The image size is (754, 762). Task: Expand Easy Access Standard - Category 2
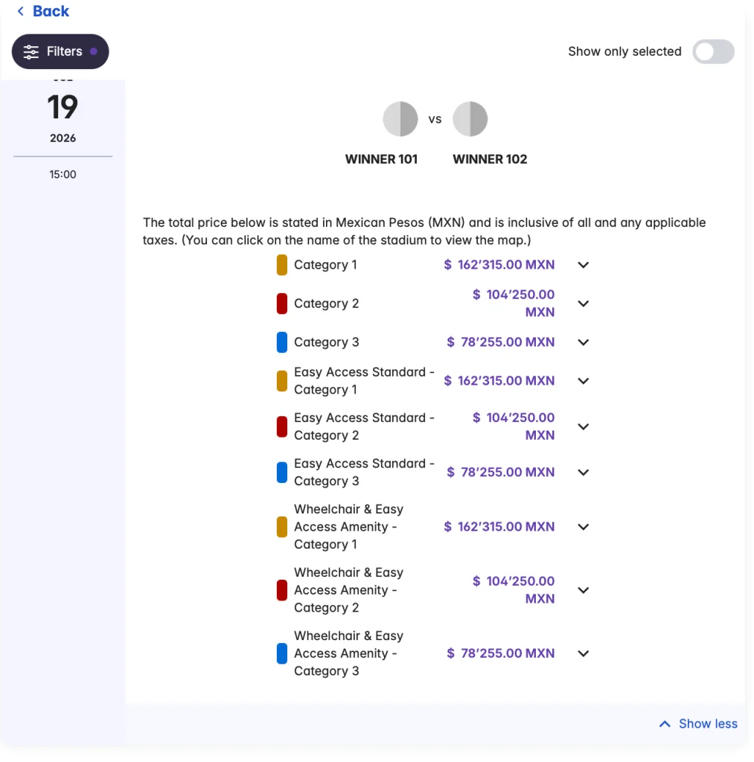click(x=584, y=427)
